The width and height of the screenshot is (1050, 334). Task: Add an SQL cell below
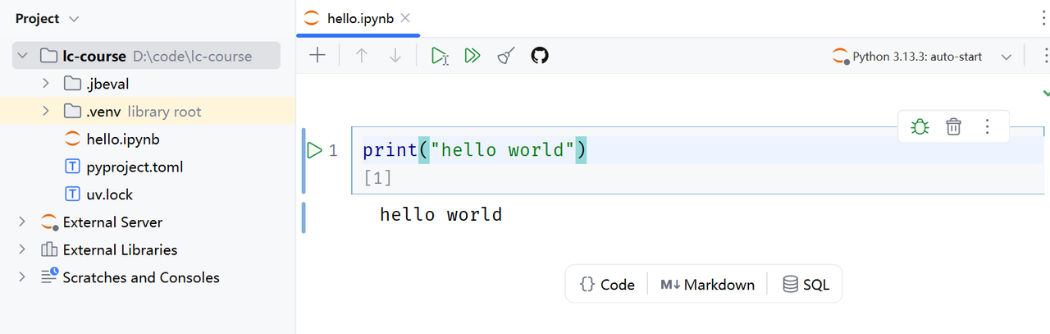[806, 285]
